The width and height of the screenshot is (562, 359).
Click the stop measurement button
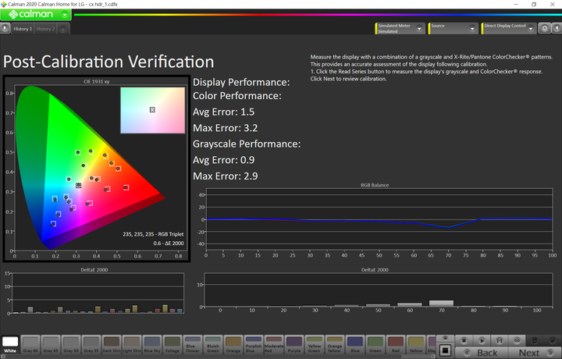(464, 340)
